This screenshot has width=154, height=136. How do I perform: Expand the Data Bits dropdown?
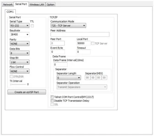tap(19, 53)
